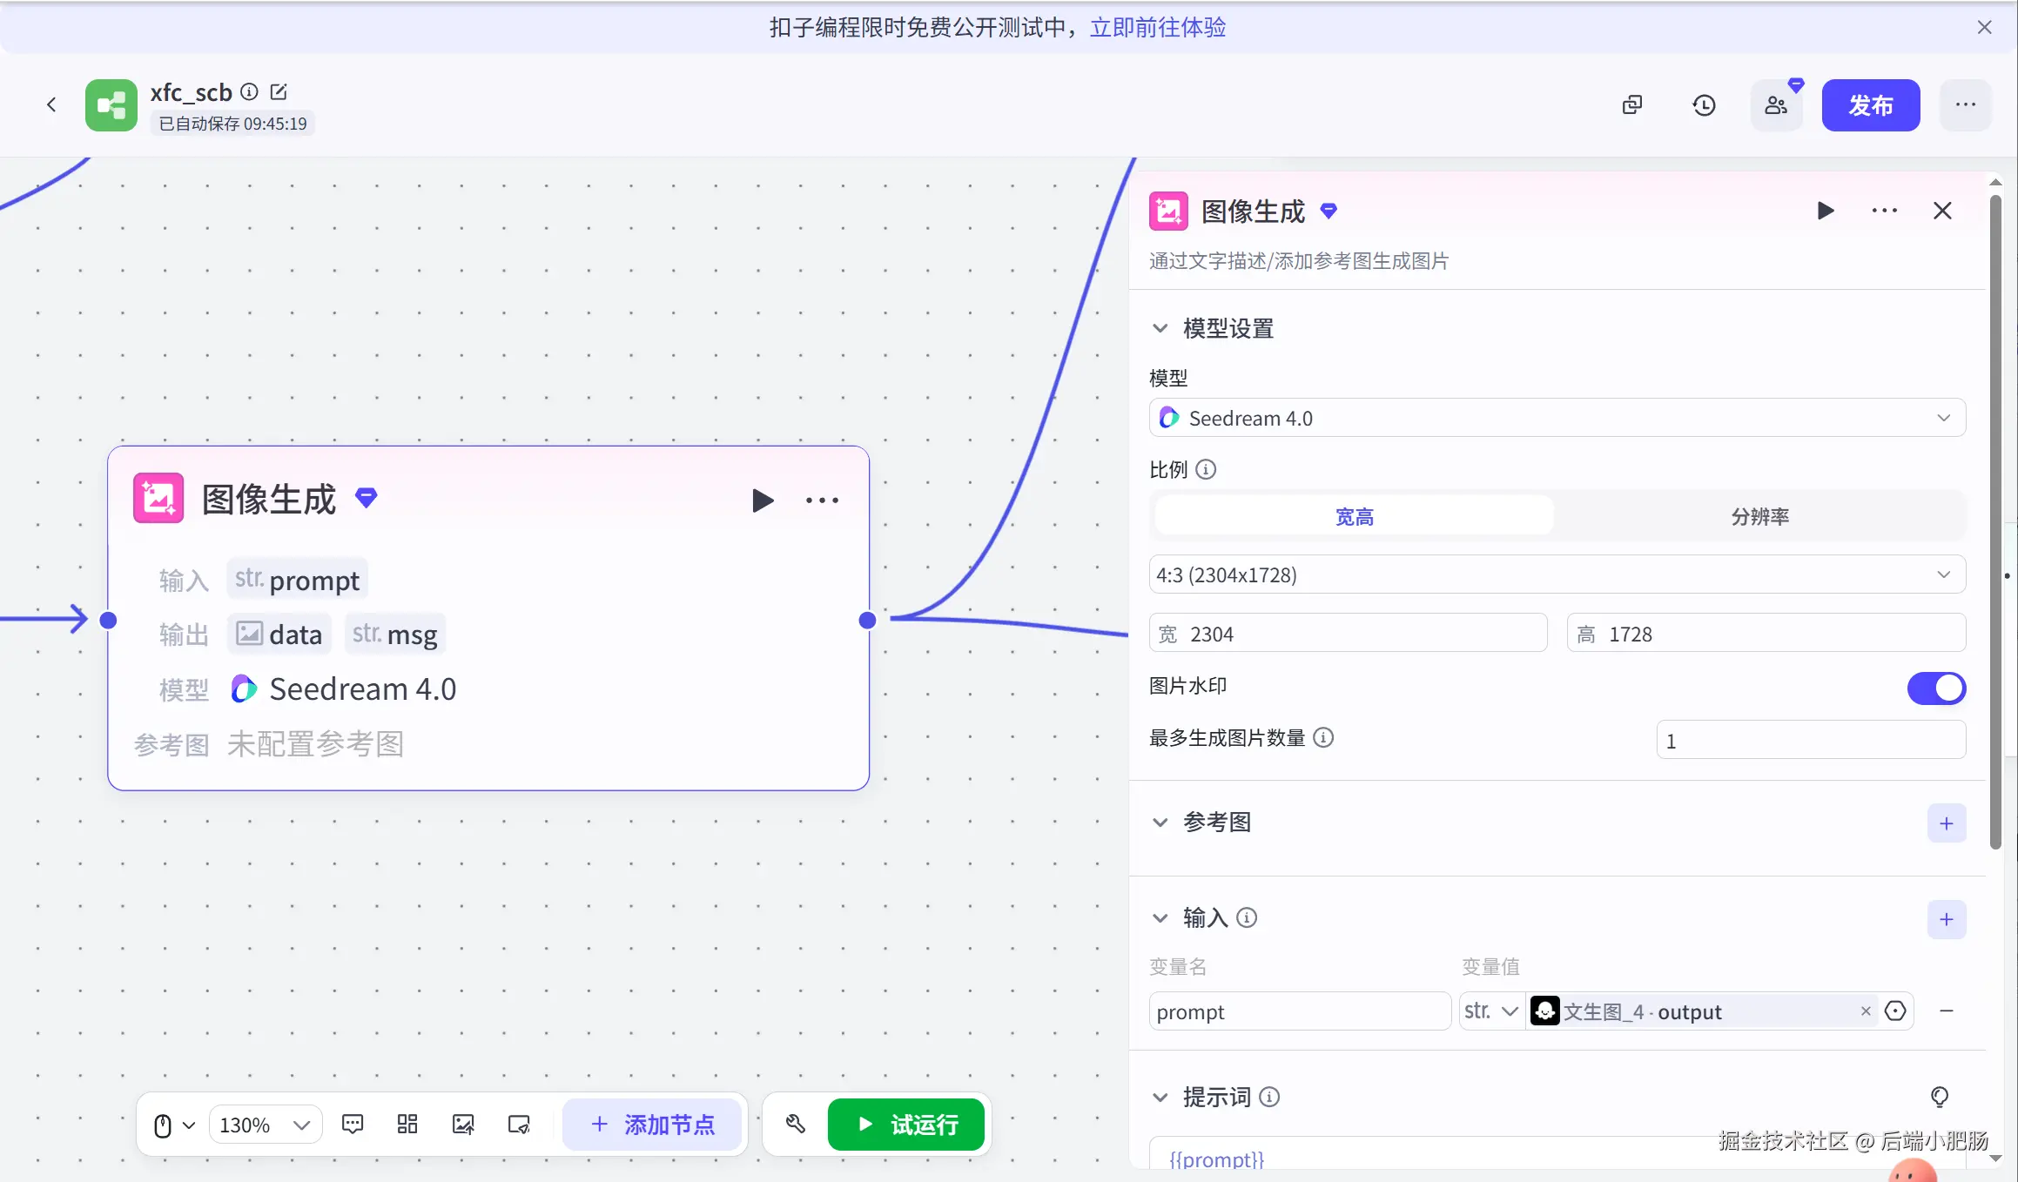This screenshot has height=1182, width=2018.
Task: Collapse the 模型设置 section
Action: (1160, 329)
